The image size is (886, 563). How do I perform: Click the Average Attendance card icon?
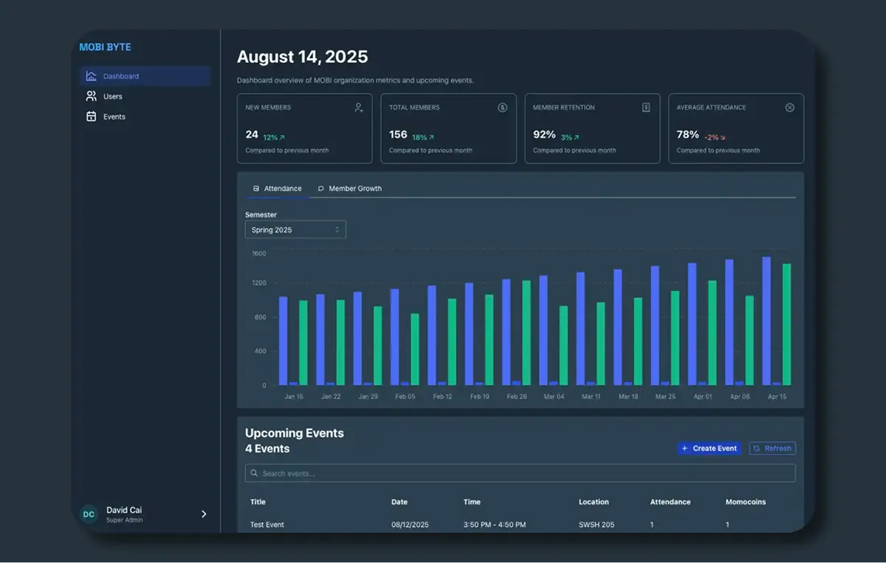789,108
